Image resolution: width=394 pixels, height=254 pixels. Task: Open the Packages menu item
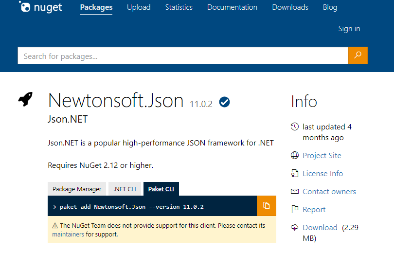96,7
